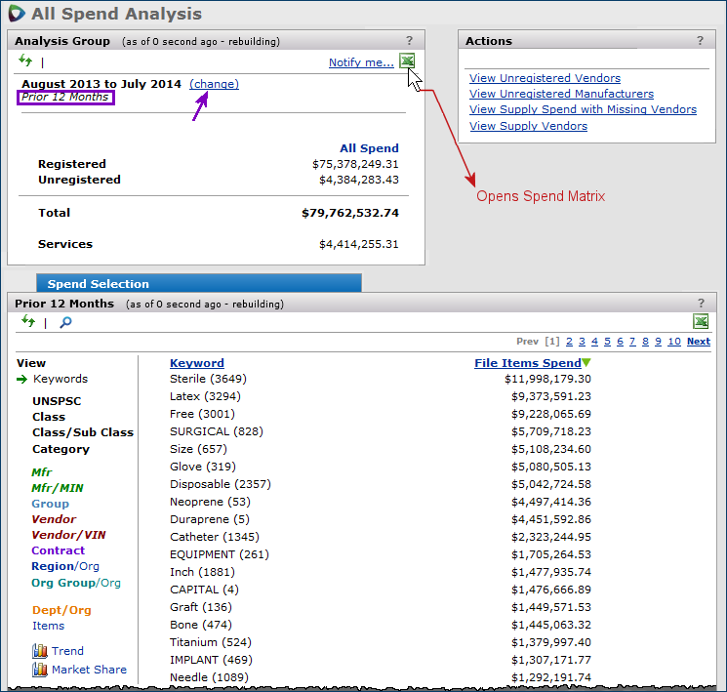Click the change date range link
The image size is (727, 692).
(214, 84)
